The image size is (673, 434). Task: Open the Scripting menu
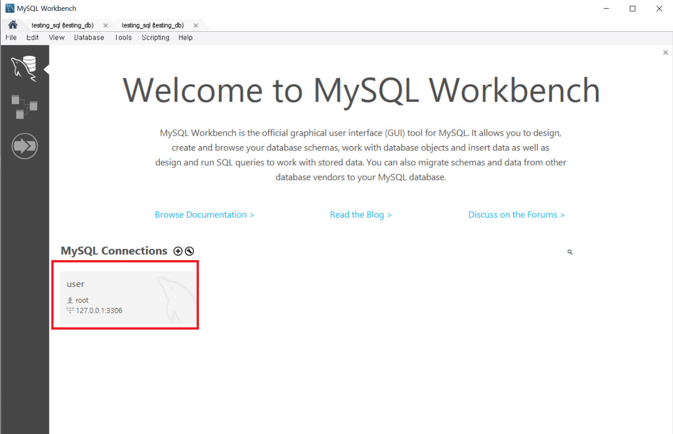155,38
